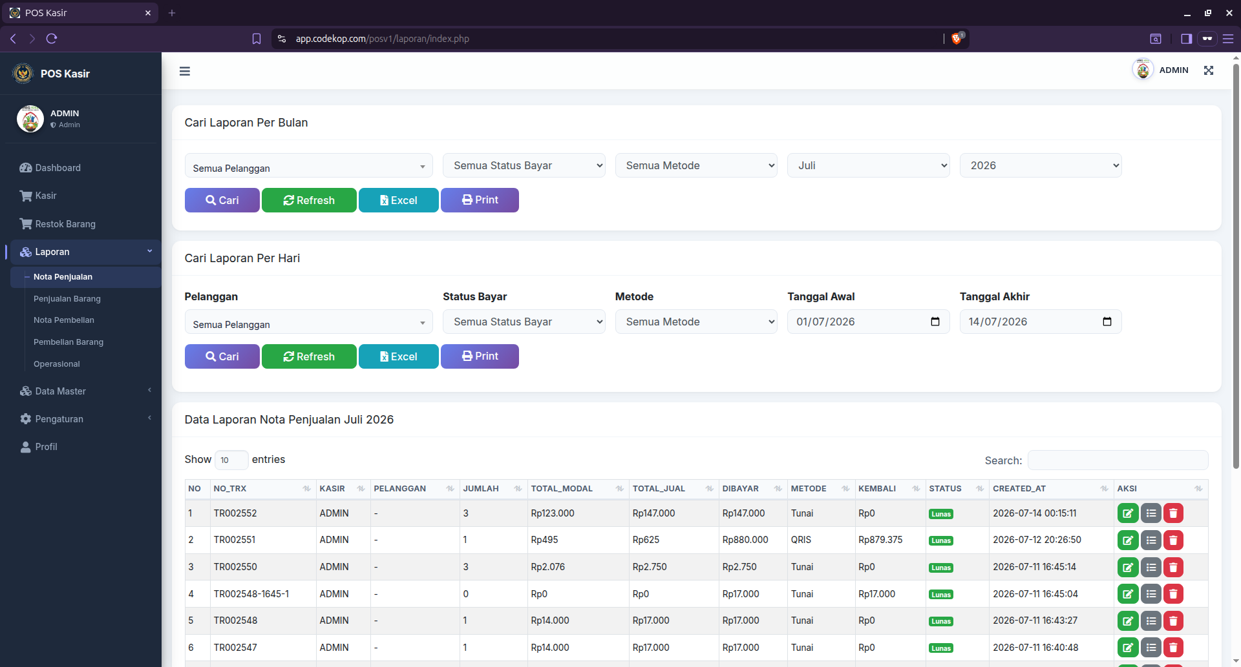
Task: Click the Brave shields icon in address bar
Action: [x=957, y=39]
